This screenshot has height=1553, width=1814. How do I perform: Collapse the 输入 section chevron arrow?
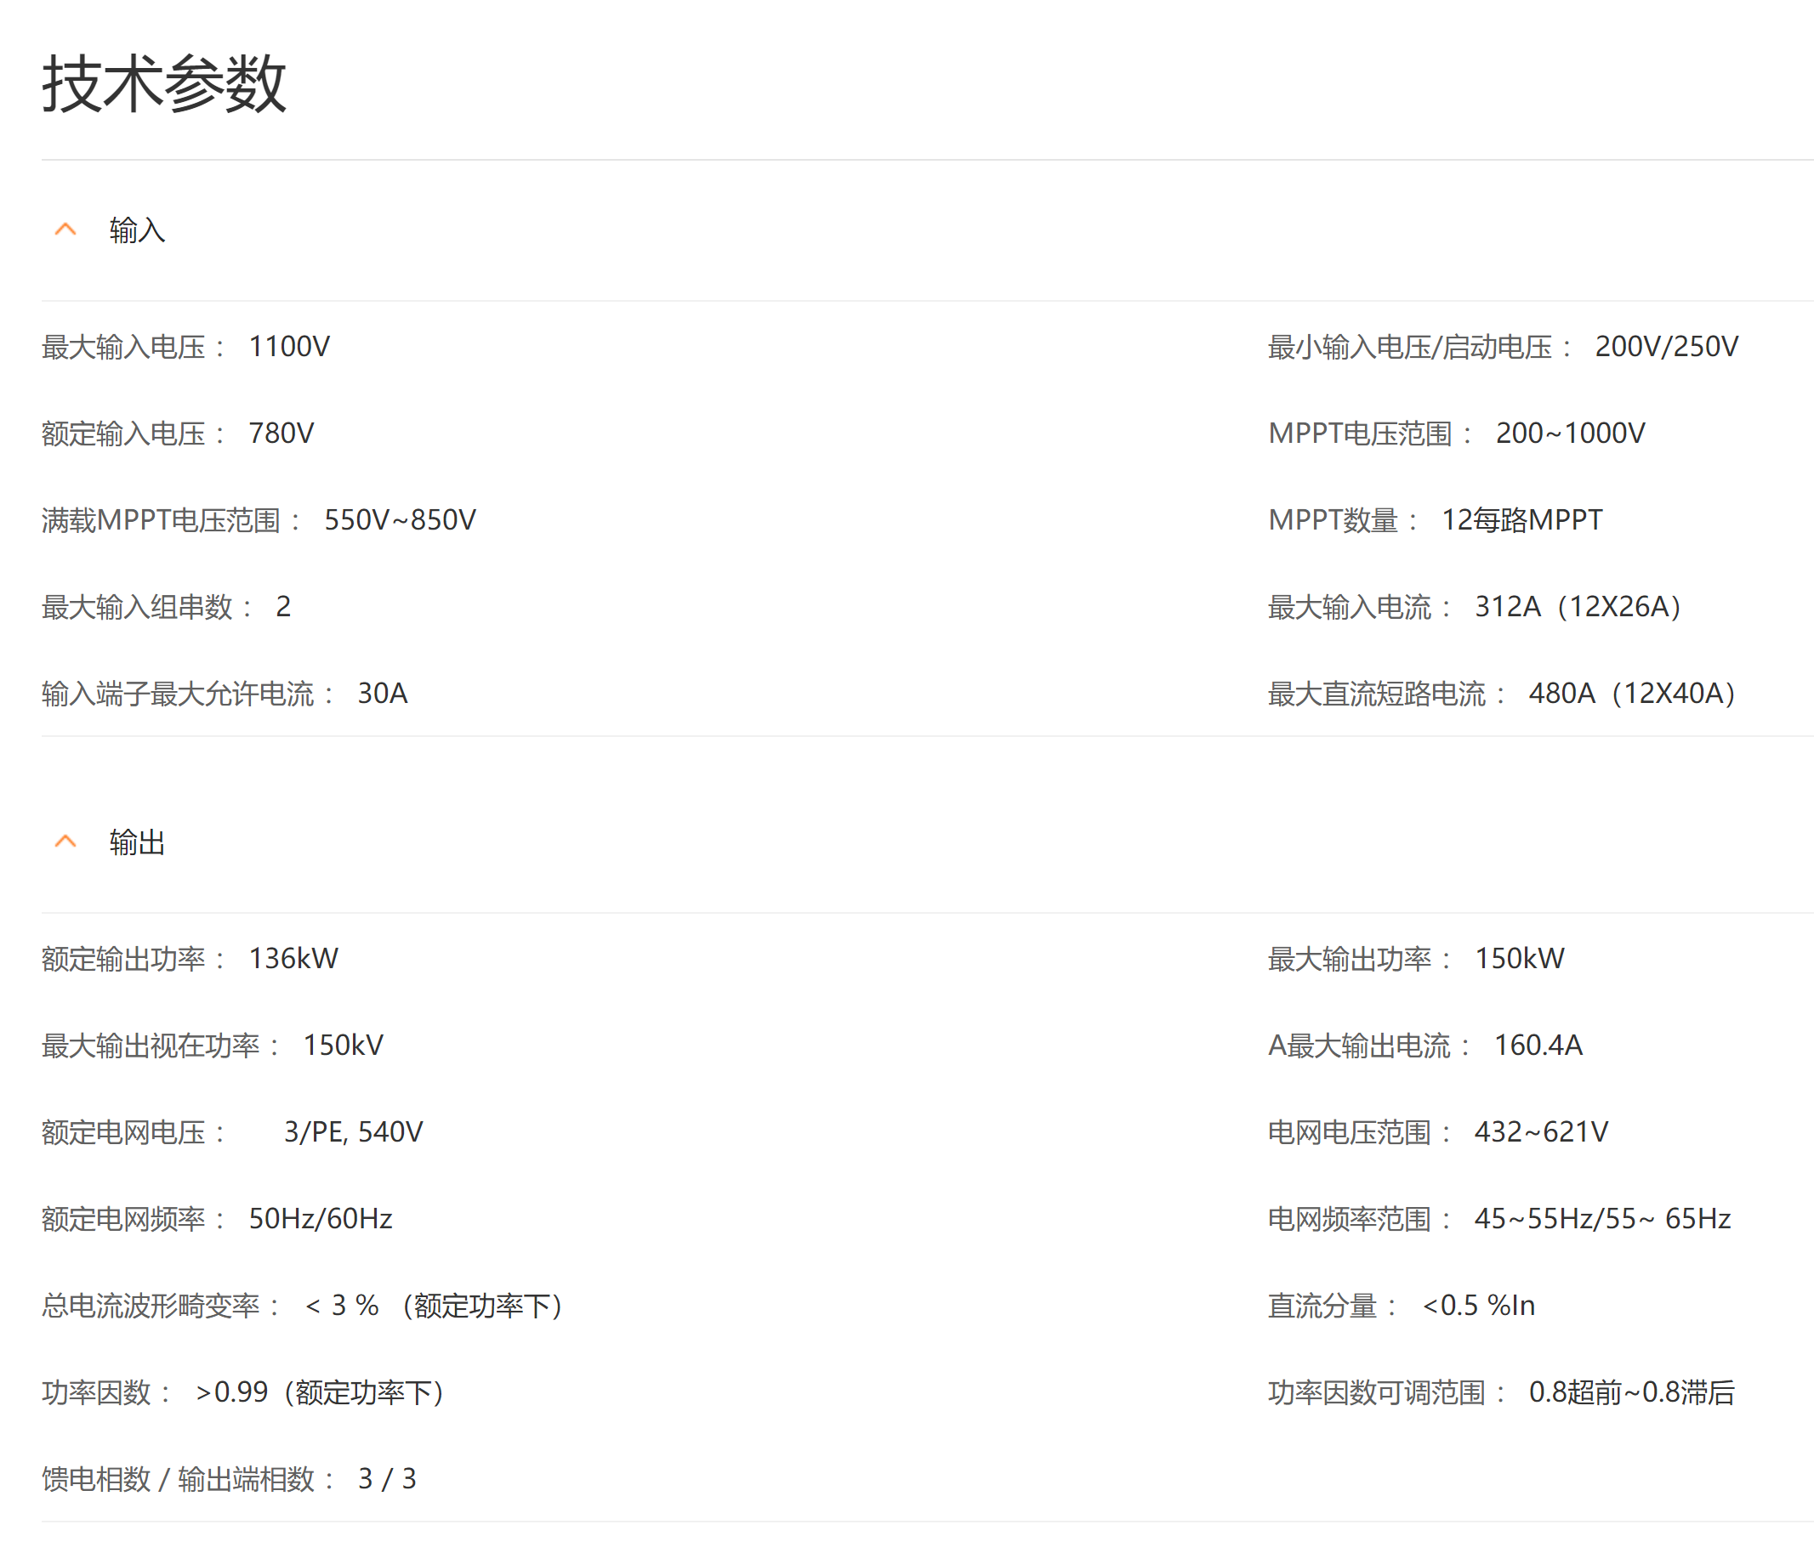[x=65, y=230]
